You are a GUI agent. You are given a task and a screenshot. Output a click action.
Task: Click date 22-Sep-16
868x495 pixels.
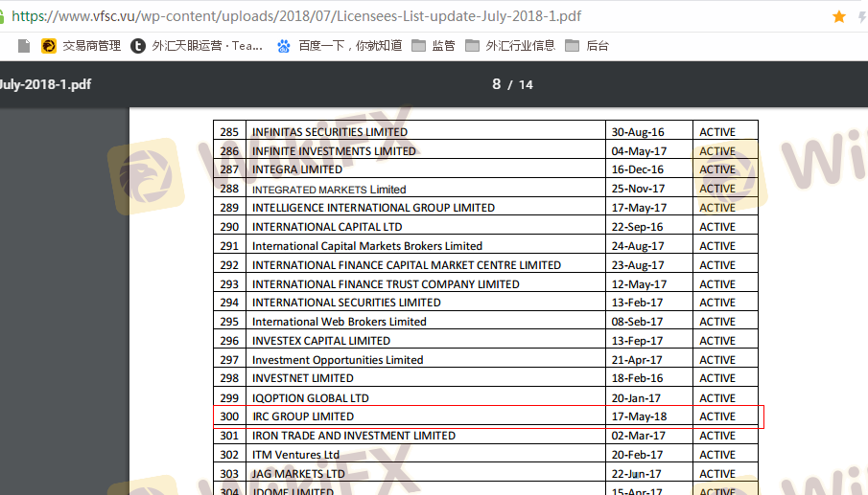(x=637, y=227)
